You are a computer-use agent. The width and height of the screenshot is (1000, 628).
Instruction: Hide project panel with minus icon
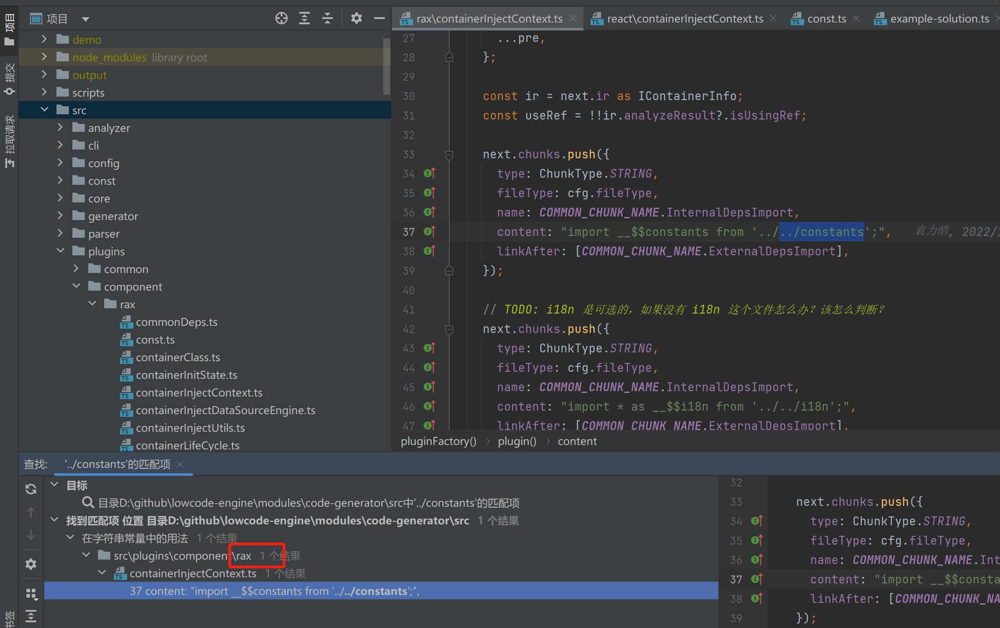[379, 18]
